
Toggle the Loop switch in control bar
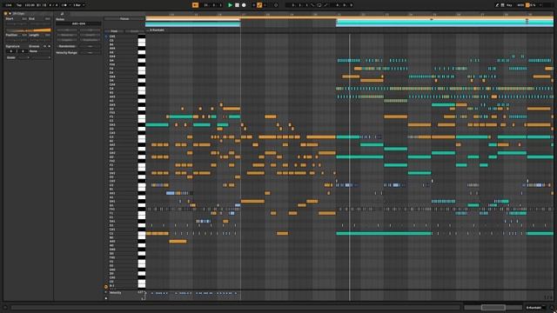319,5
